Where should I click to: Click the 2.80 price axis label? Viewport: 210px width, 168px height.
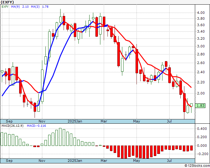coord(201,54)
